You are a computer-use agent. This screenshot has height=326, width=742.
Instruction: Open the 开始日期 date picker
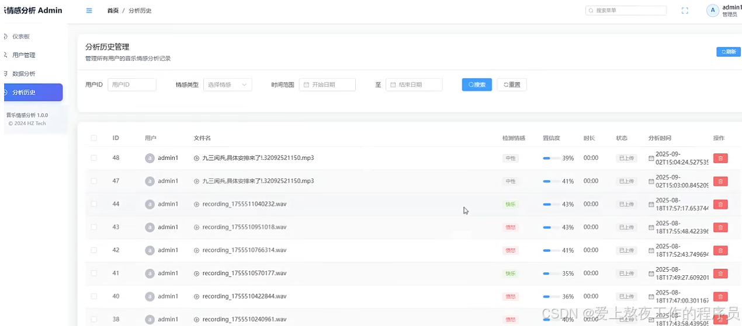coord(327,85)
